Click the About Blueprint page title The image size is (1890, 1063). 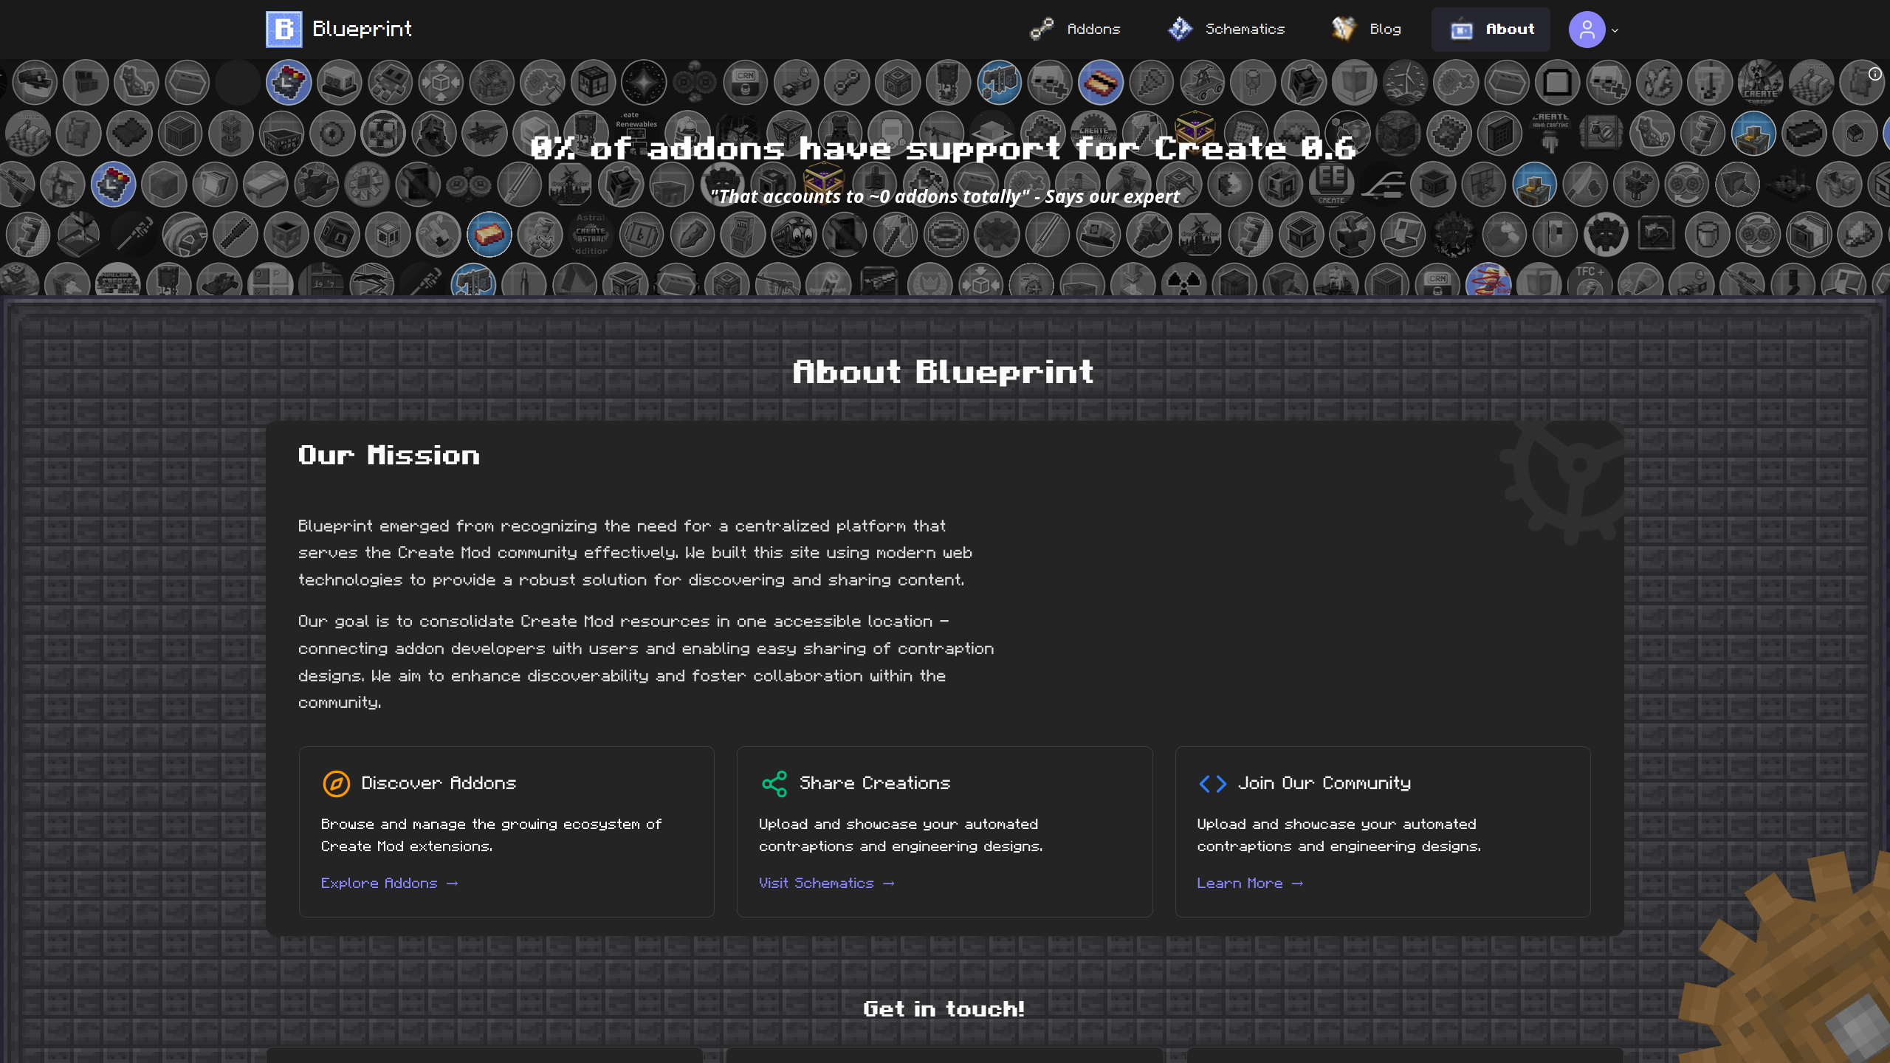pyautogui.click(x=944, y=372)
